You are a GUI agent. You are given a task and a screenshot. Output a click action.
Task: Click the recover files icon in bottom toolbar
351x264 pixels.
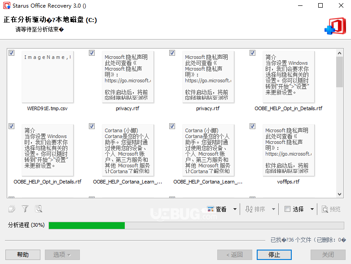[x=12, y=209]
